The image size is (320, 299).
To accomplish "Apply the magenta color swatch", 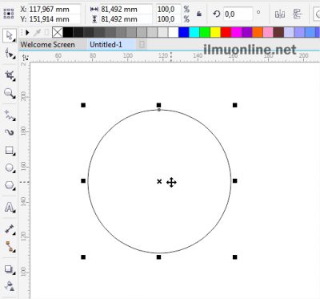I will pos(237,33).
